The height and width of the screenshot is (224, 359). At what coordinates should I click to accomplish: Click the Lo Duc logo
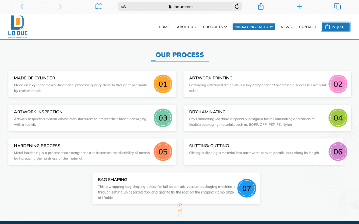coord(18,27)
